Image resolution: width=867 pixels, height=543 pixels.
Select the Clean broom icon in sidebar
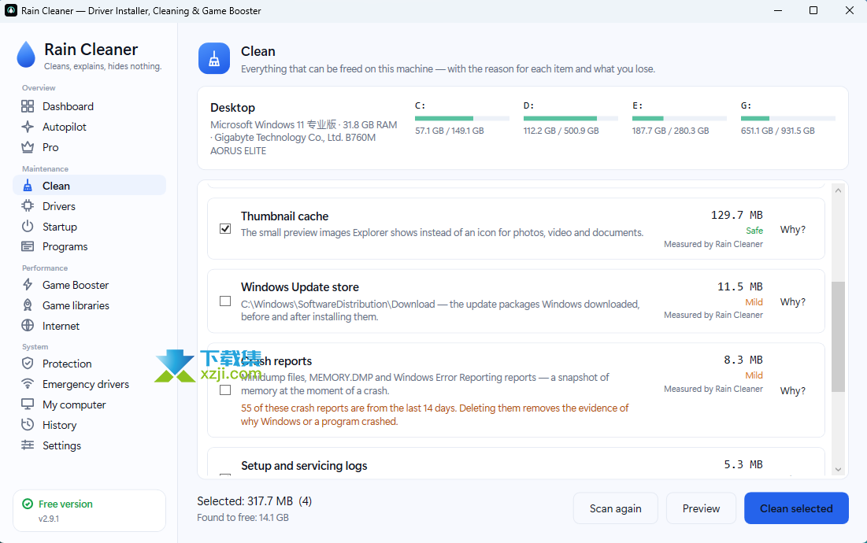tap(28, 186)
